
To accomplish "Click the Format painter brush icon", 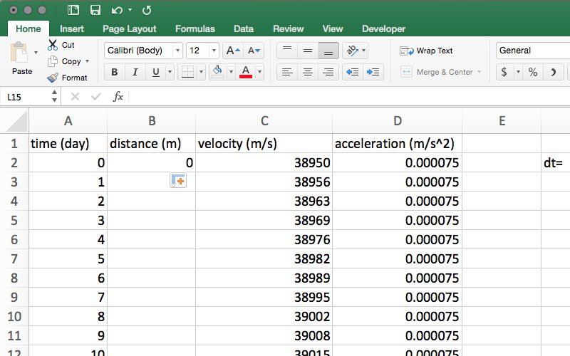I will (53, 78).
